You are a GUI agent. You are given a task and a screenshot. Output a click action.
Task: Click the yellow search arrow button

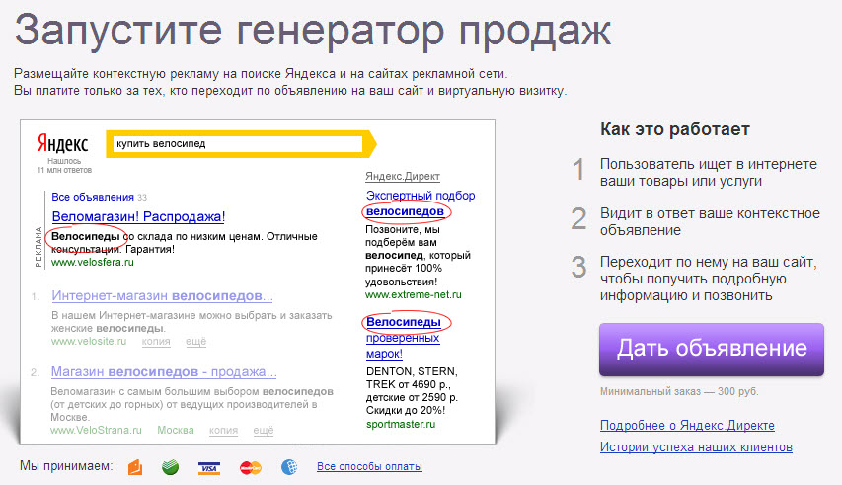370,144
